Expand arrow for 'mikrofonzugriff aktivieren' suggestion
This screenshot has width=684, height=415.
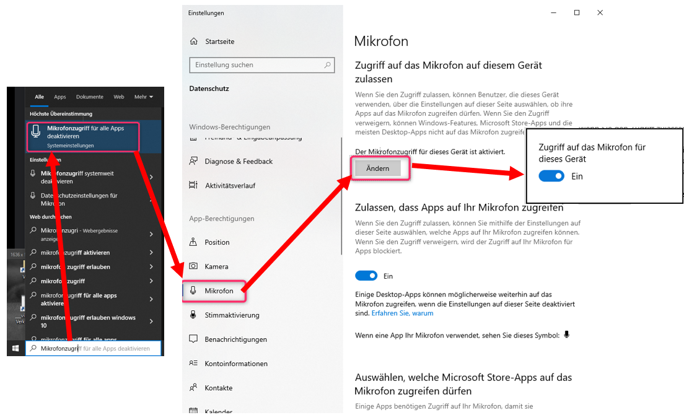pos(151,252)
